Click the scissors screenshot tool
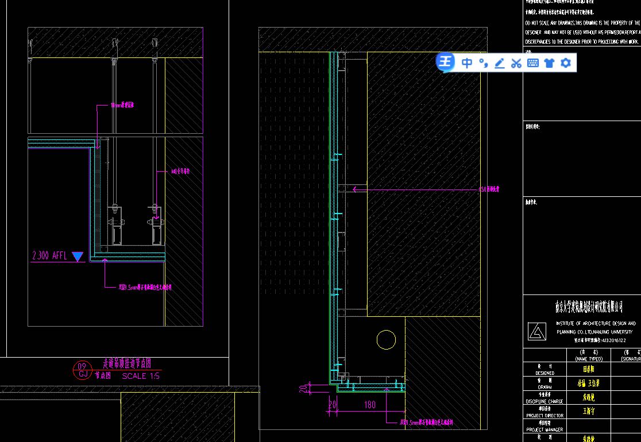 pyautogui.click(x=516, y=63)
